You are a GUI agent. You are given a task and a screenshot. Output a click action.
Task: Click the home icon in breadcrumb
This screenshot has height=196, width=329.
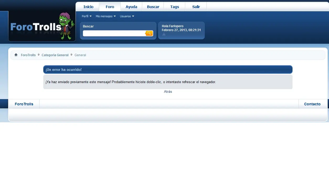[x=16, y=55]
